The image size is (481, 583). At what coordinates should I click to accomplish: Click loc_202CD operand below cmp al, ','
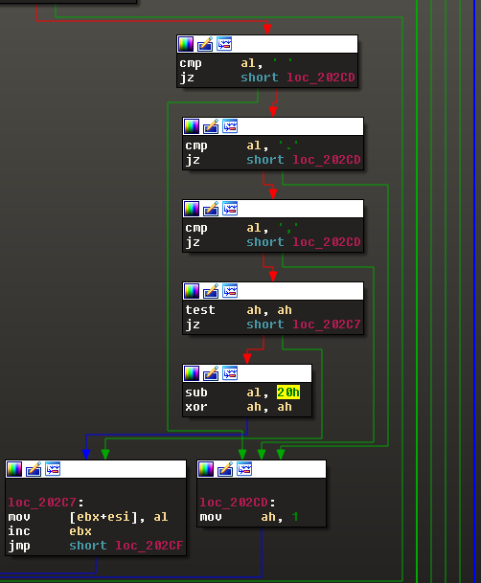[327, 242]
